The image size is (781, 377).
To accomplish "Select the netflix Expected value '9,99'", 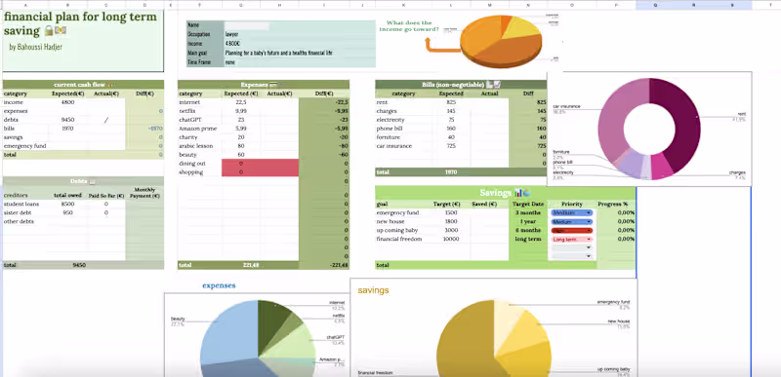I will click(240, 111).
